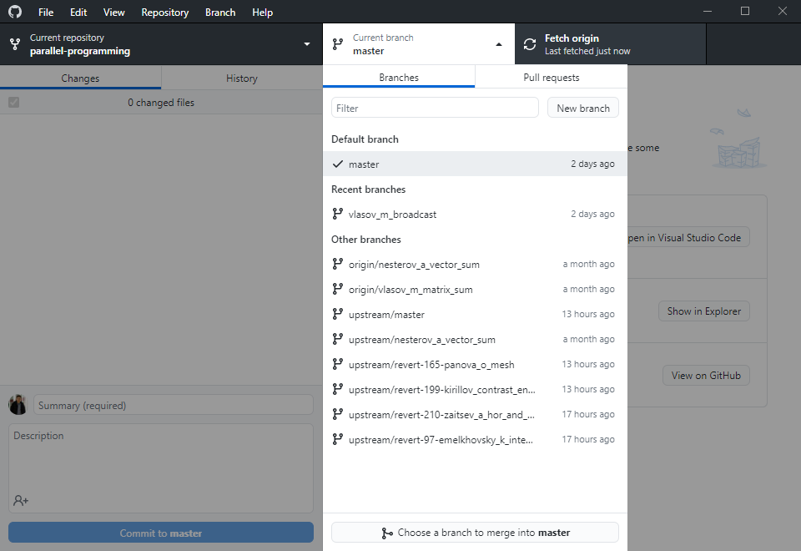Click branch icon of origin/vlasov_m_matrix_sum

(x=337, y=289)
